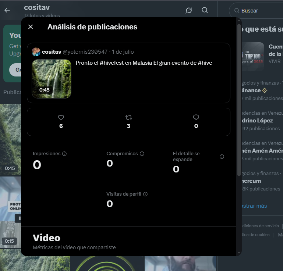Screen dimensions: 283x271
Task: Click the repost count 3
Action: [128, 126]
